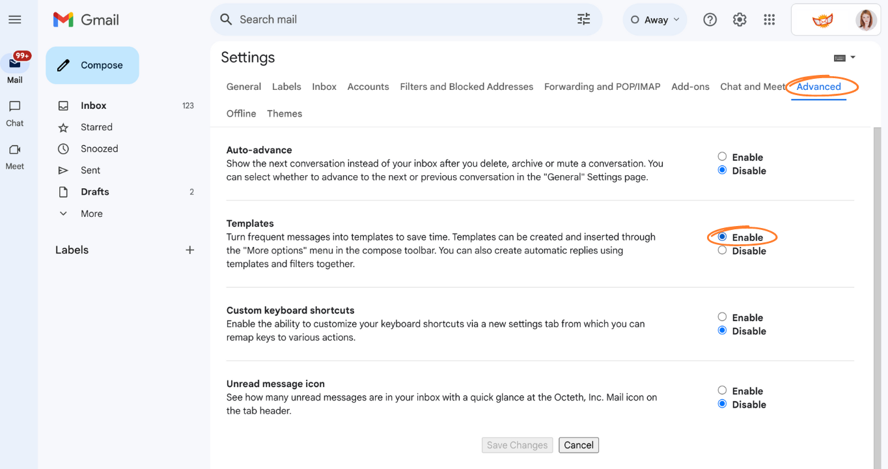Enable Custom keyboard shortcuts
The image size is (888, 469).
coord(722,317)
